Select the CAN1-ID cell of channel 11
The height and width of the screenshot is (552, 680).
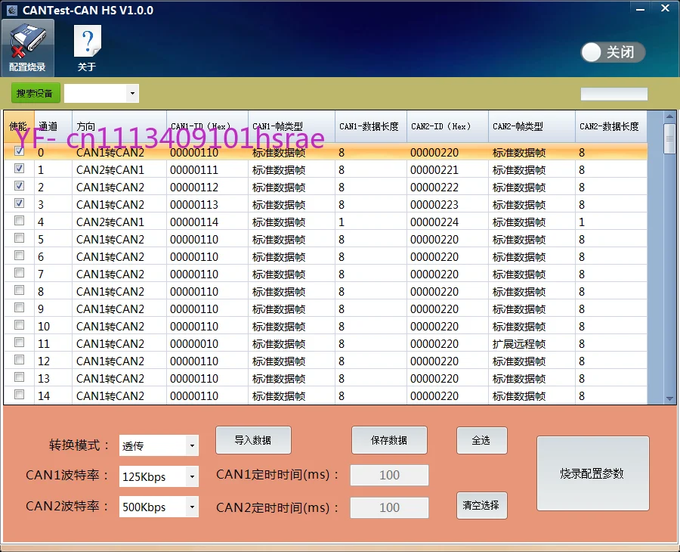(x=207, y=344)
